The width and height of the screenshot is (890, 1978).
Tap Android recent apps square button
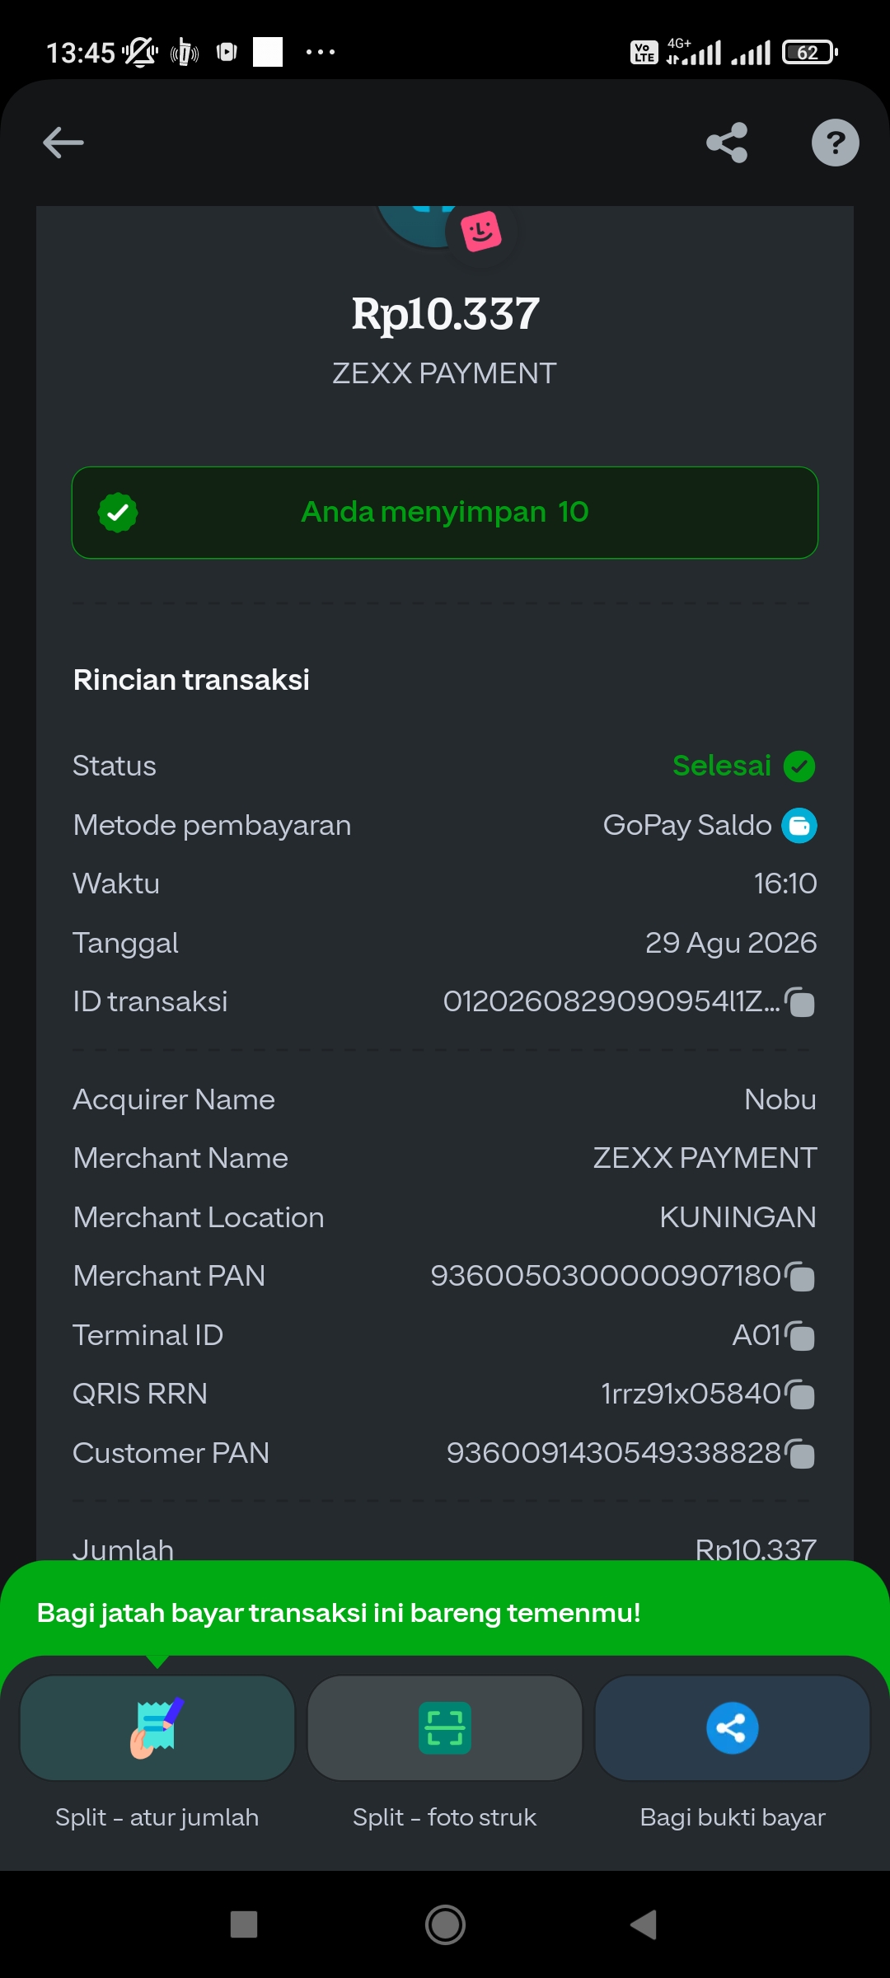pyautogui.click(x=244, y=1924)
